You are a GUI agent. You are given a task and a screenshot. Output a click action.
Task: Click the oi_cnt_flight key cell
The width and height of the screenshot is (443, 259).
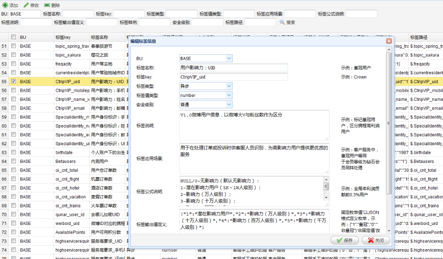coord(72,179)
